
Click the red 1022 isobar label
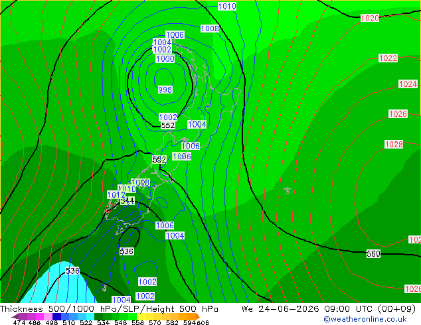tap(388, 58)
